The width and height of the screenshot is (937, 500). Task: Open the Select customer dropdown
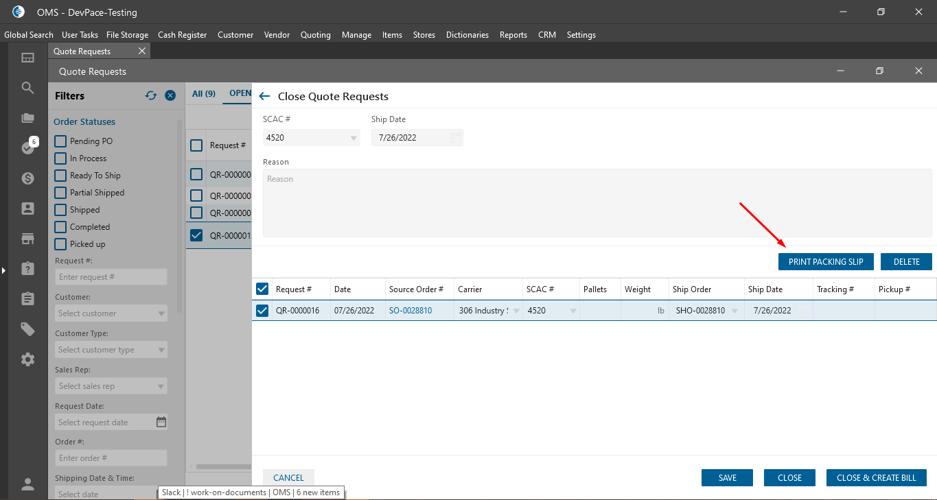click(111, 313)
